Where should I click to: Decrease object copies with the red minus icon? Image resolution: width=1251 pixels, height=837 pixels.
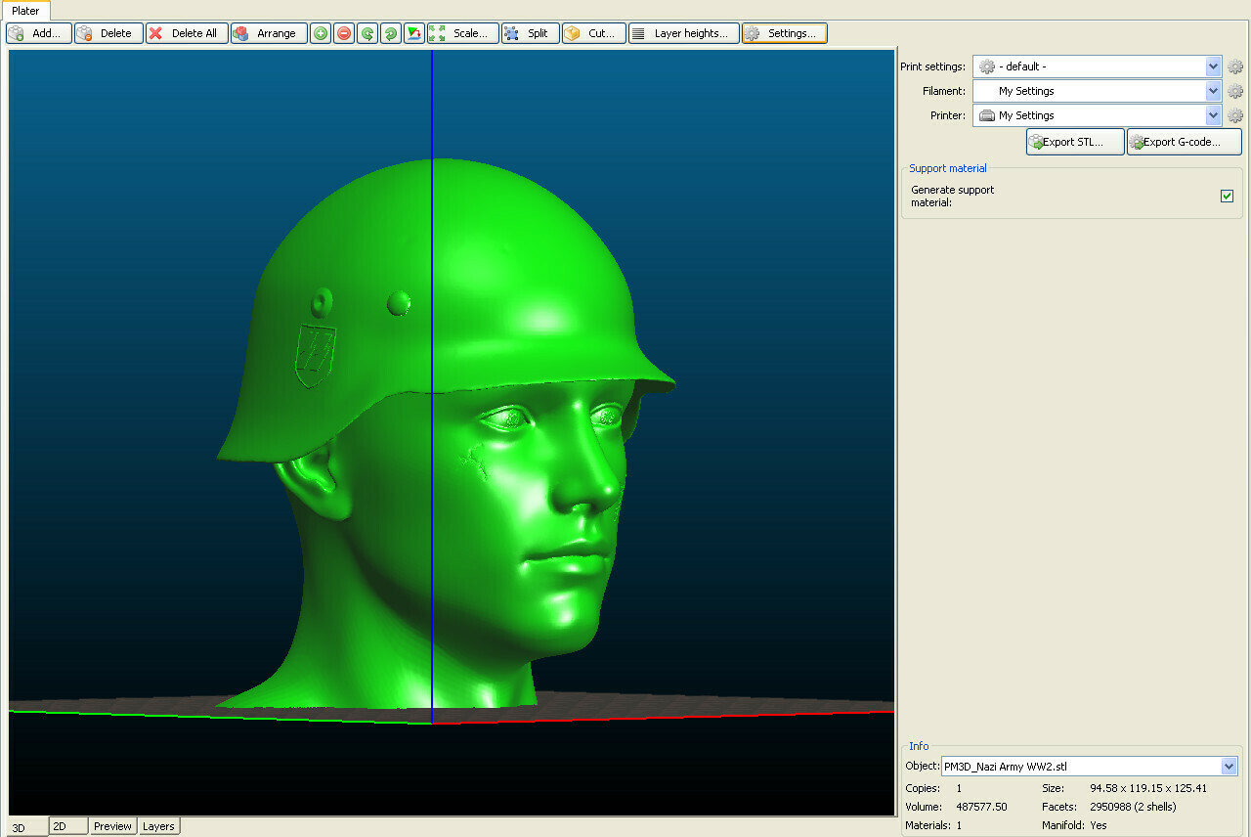point(343,32)
